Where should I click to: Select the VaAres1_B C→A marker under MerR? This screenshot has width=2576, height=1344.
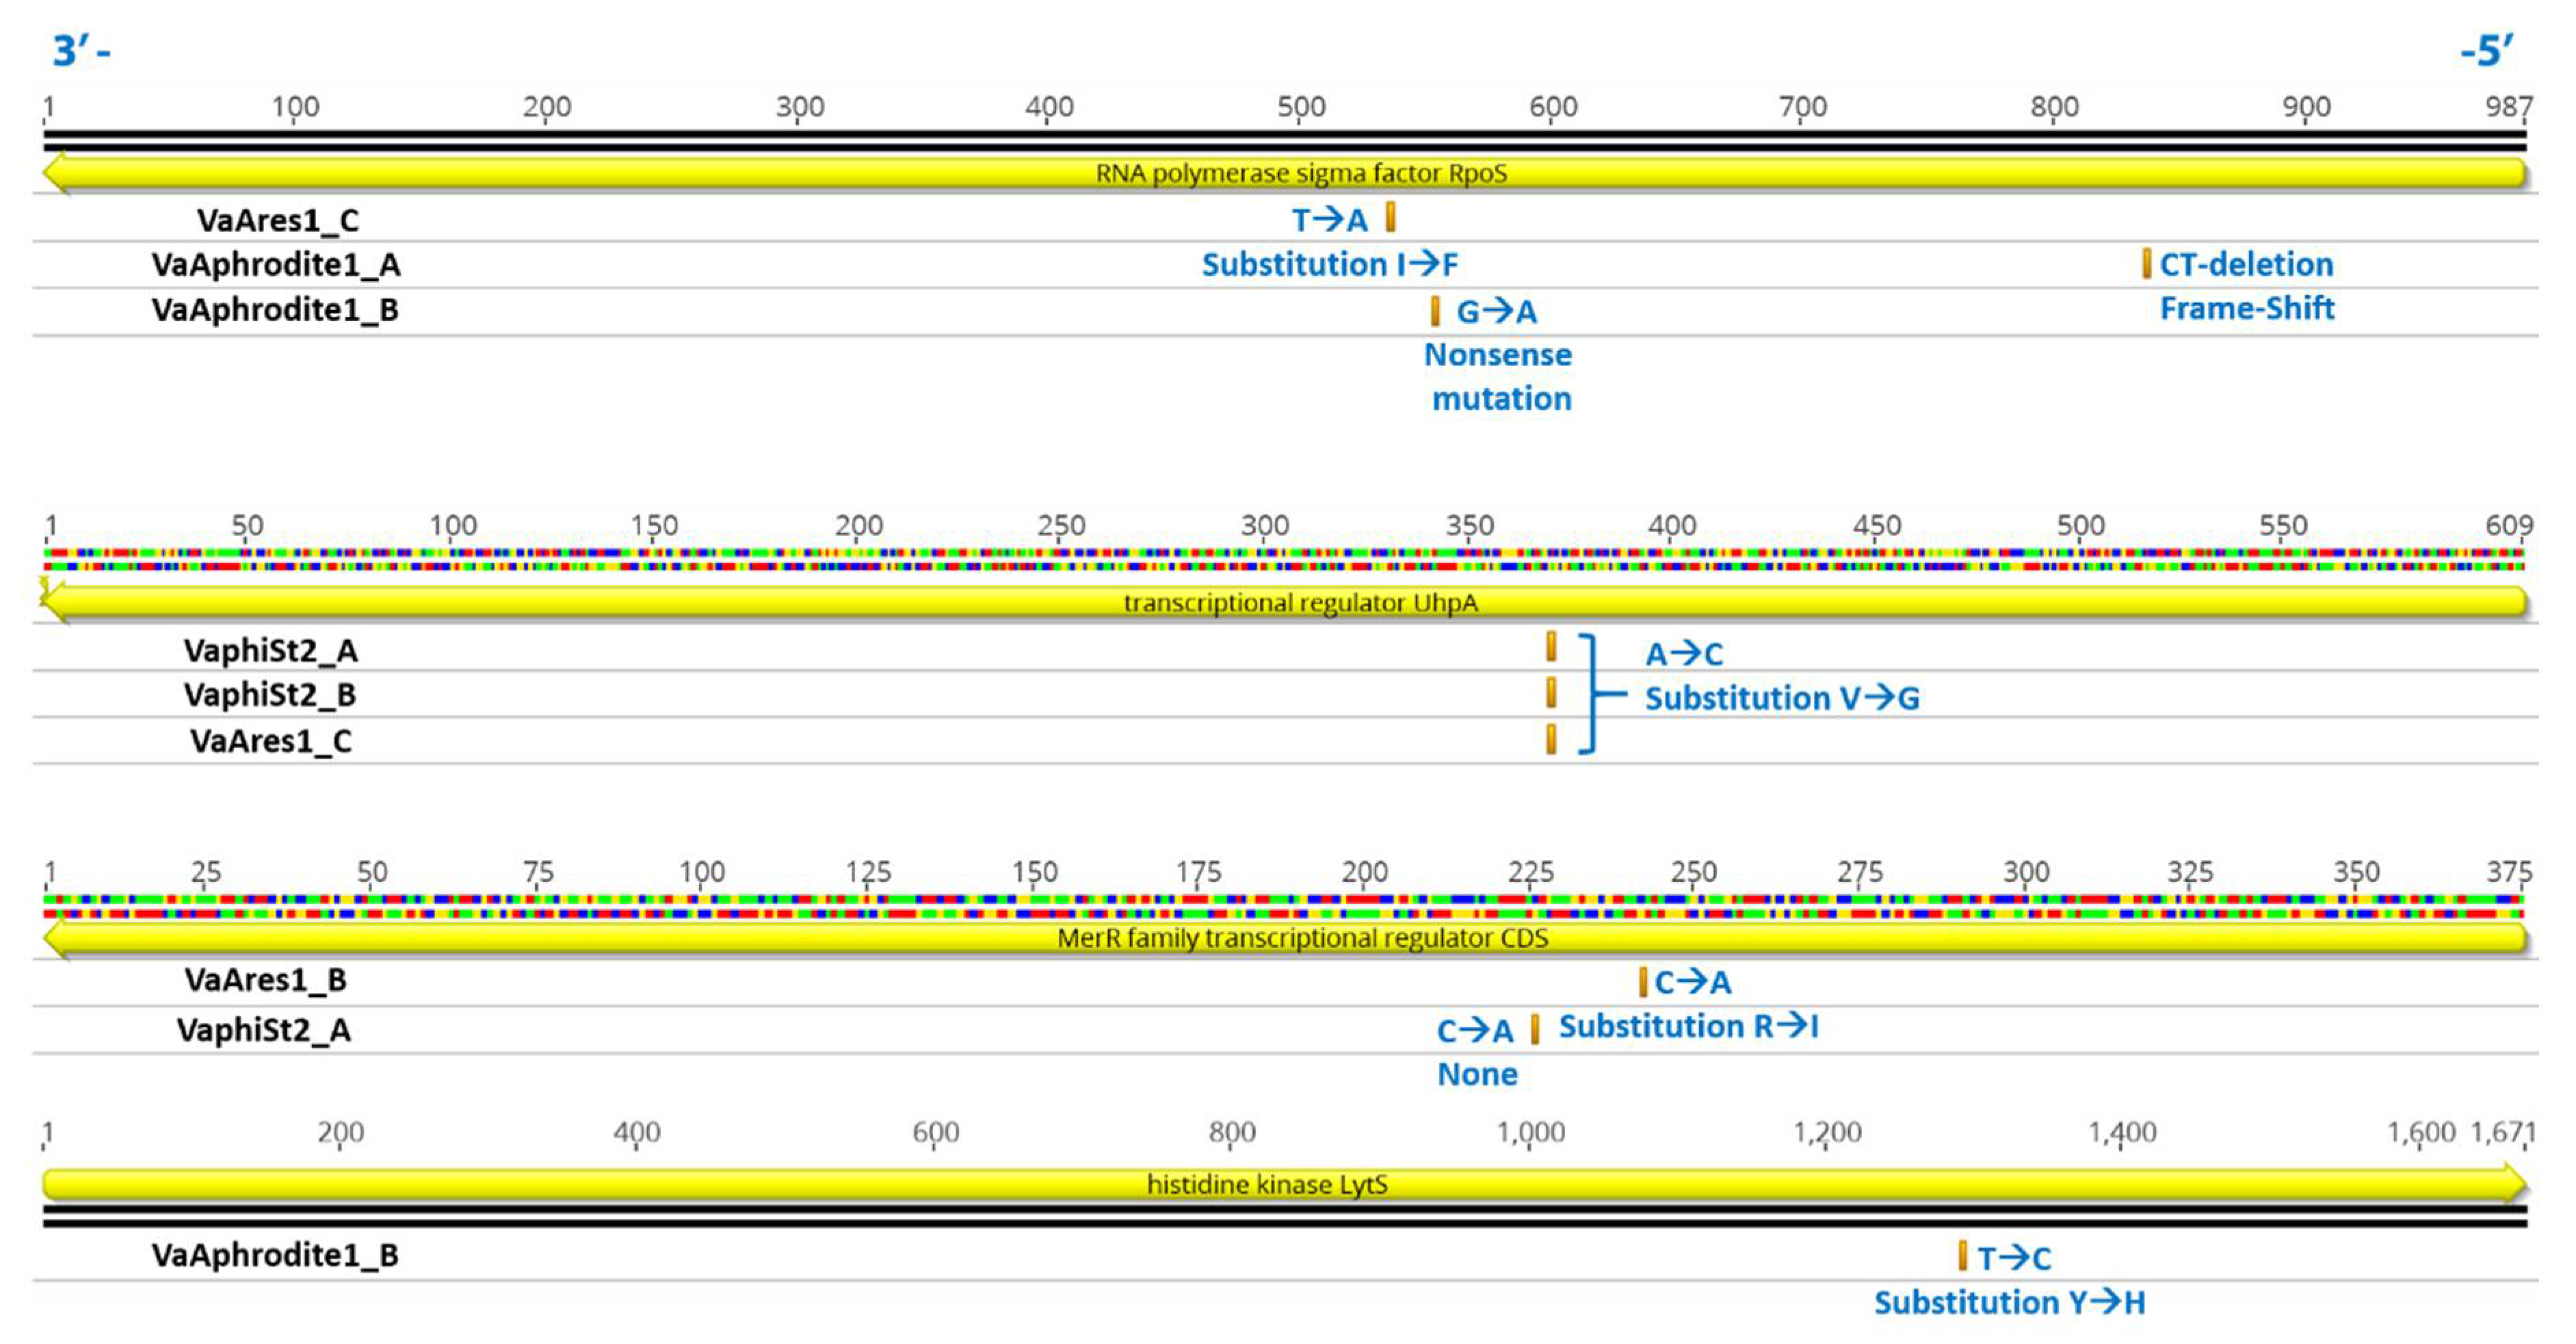[1642, 982]
